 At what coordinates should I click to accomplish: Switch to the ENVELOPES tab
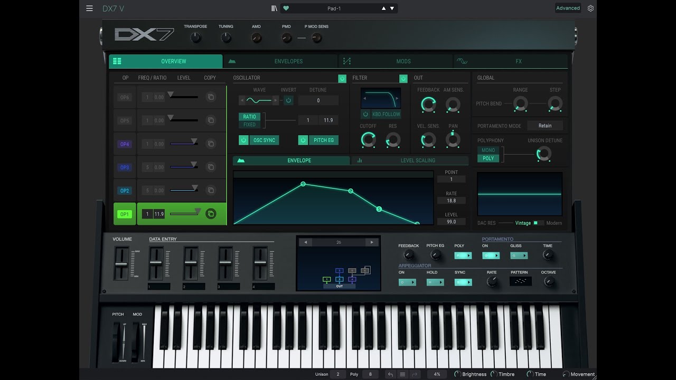(x=280, y=61)
